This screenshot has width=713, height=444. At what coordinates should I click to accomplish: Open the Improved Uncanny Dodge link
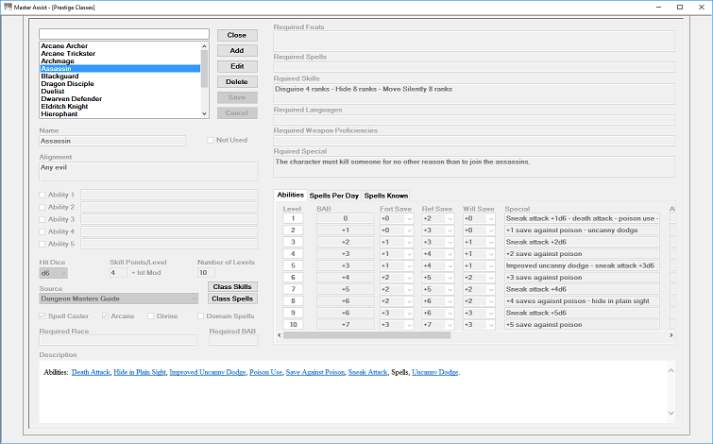tap(208, 372)
